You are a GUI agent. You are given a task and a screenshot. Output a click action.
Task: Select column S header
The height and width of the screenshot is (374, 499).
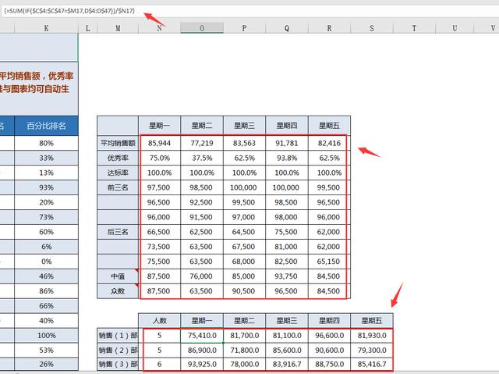click(371, 28)
